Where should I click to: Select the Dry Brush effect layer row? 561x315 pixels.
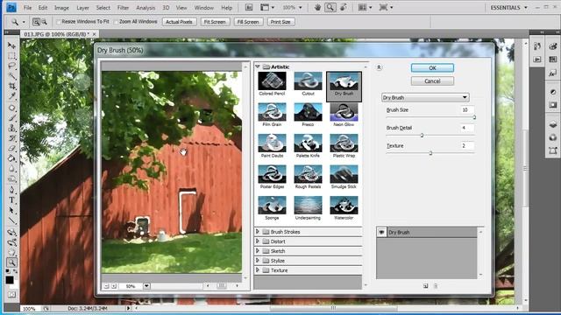427,232
